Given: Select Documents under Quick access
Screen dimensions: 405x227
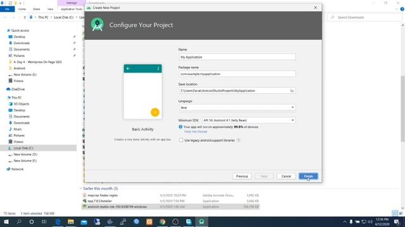Looking at the screenshot, I should click(22, 49).
